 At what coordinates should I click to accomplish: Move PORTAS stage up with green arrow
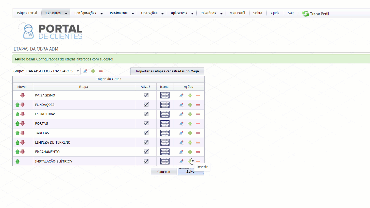(x=17, y=124)
